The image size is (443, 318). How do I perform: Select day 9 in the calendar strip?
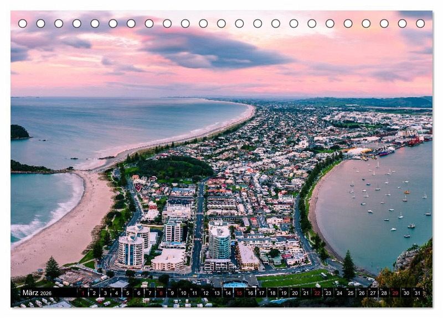pos(172,293)
